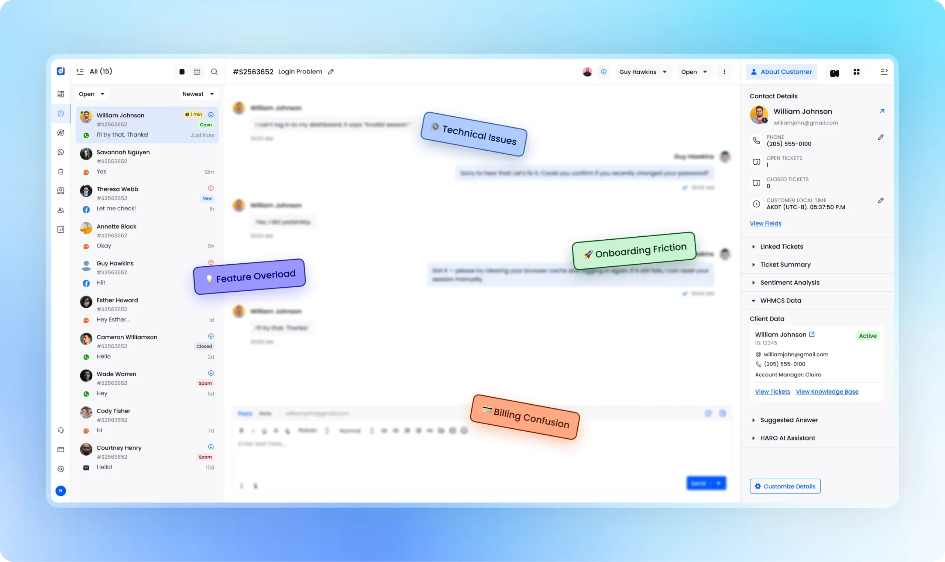Open the reports chart sidebar icon
The width and height of the screenshot is (945, 562).
pyautogui.click(x=61, y=230)
